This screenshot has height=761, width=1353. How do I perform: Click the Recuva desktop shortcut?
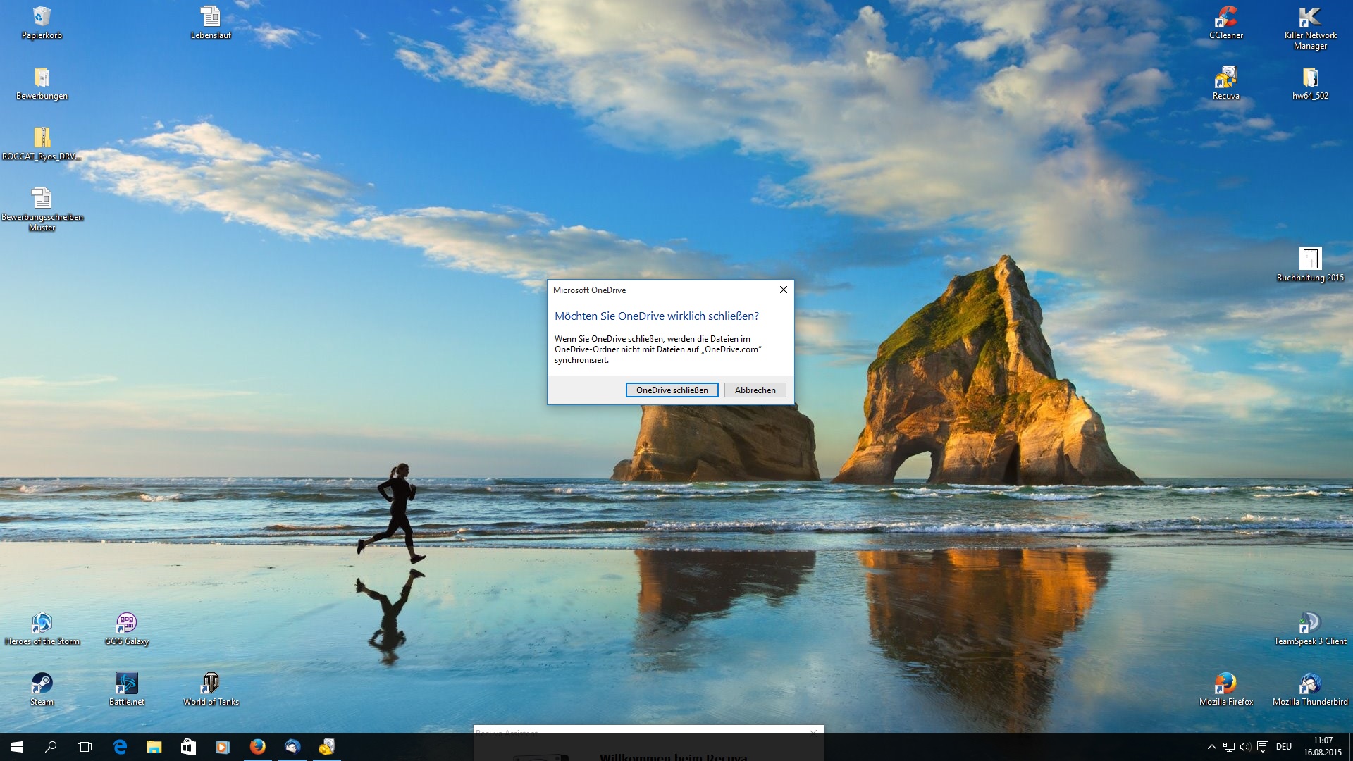1225,77
